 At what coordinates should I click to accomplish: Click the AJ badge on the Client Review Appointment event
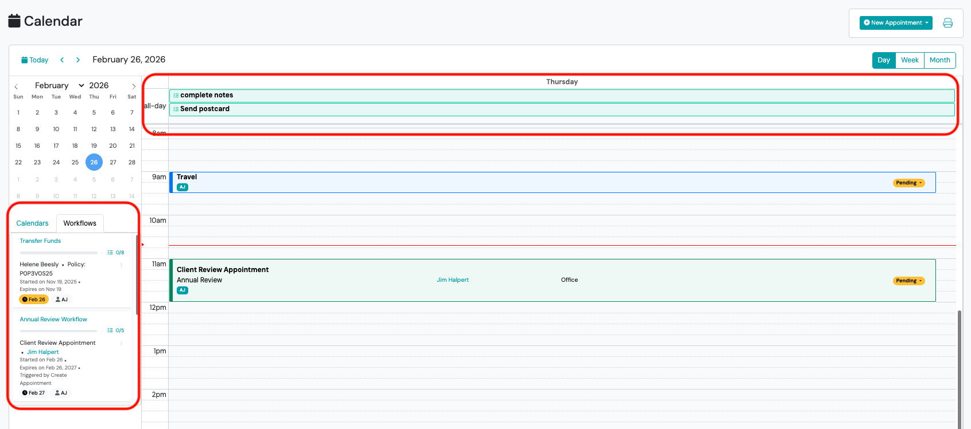[x=182, y=290]
